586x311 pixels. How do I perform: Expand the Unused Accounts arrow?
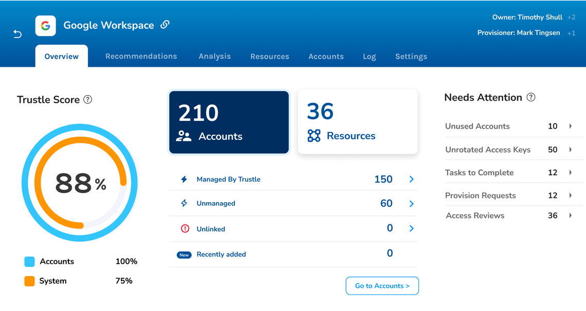click(x=571, y=126)
